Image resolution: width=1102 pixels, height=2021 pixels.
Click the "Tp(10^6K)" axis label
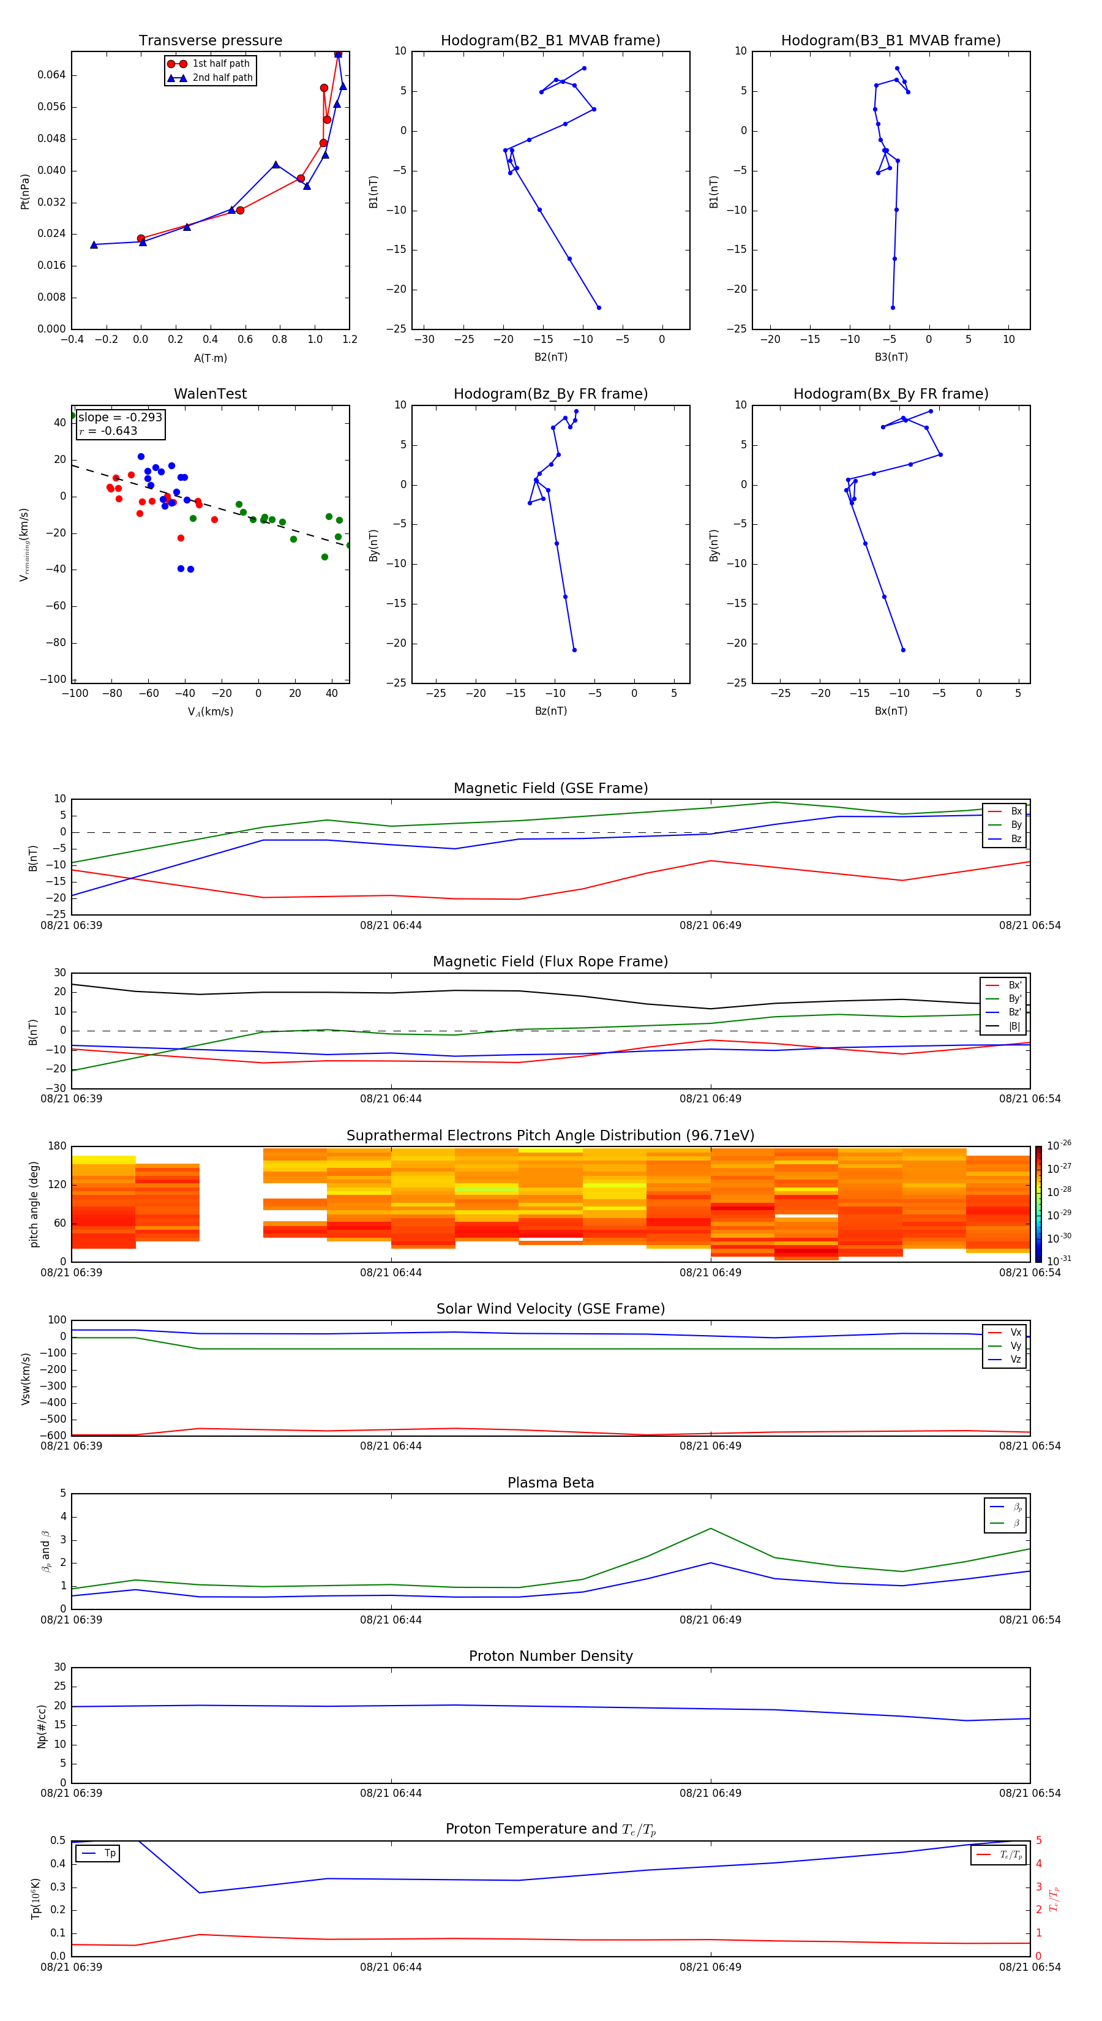[x=36, y=1899]
